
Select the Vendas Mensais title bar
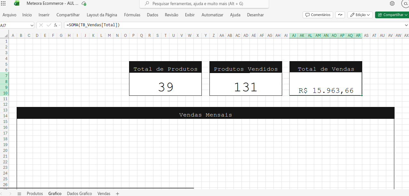pos(206,113)
